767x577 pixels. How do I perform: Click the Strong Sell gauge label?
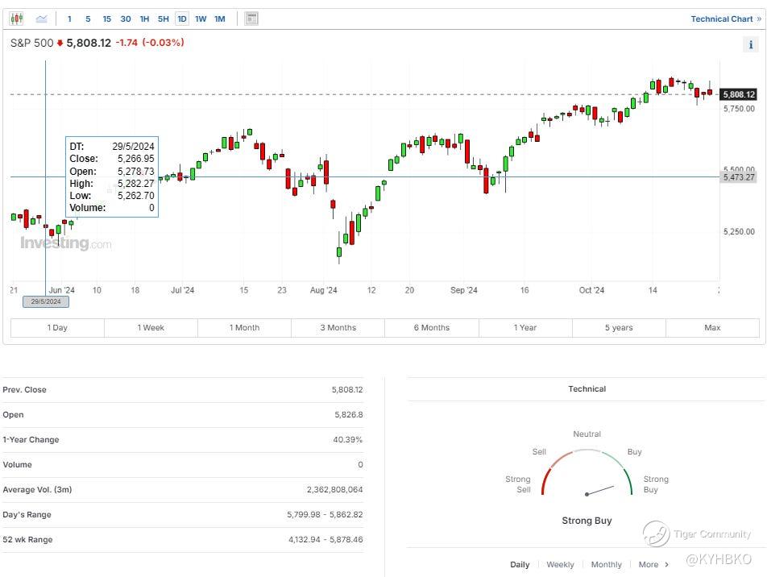(x=518, y=484)
